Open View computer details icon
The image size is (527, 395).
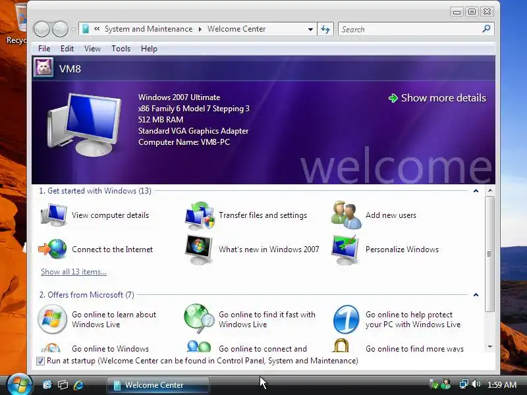tap(54, 215)
